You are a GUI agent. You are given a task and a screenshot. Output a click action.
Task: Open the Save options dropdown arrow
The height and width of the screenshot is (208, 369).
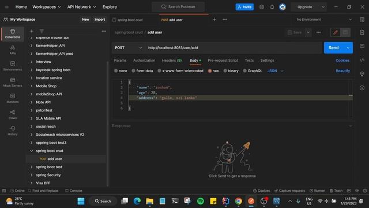[x=308, y=32]
